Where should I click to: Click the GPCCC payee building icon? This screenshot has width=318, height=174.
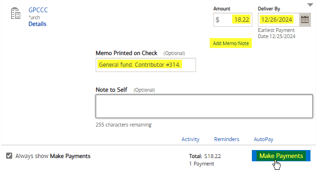[15, 14]
